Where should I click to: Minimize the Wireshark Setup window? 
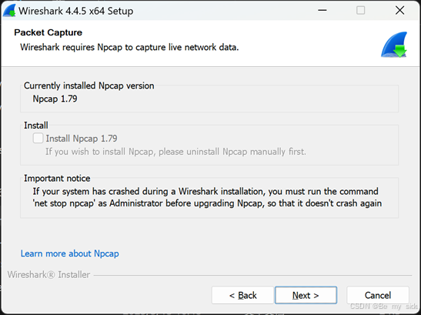pyautogui.click(x=322, y=11)
